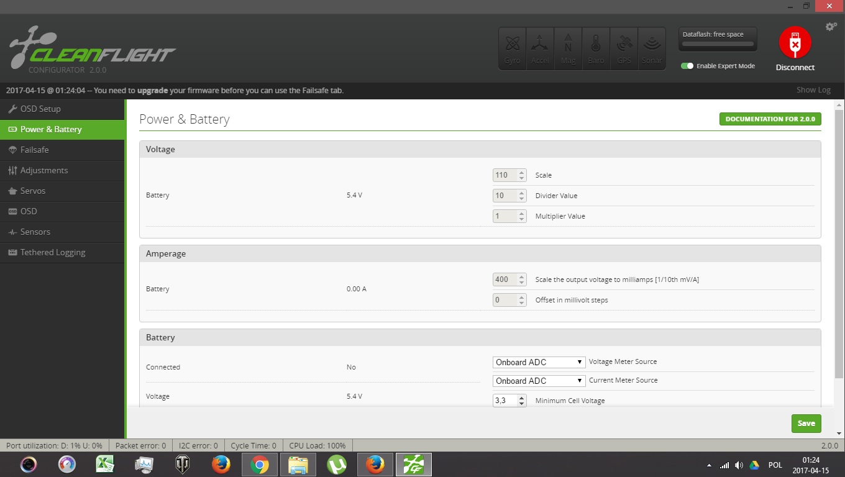Open the settings gear icon in header
Image resolution: width=845 pixels, height=477 pixels.
pyautogui.click(x=831, y=27)
